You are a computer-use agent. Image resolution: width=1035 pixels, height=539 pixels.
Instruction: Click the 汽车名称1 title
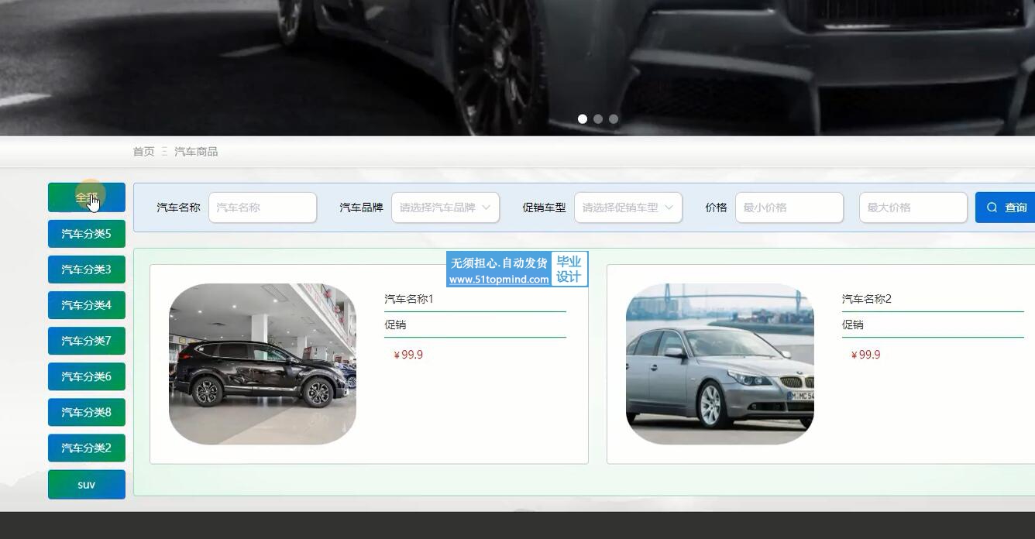[409, 299]
